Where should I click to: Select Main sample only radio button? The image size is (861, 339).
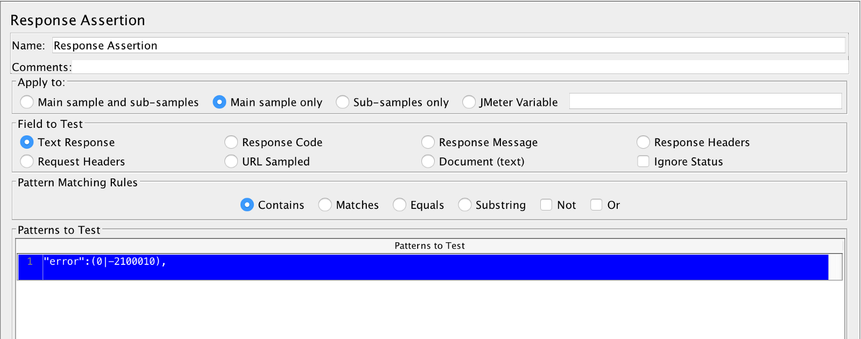(x=220, y=102)
